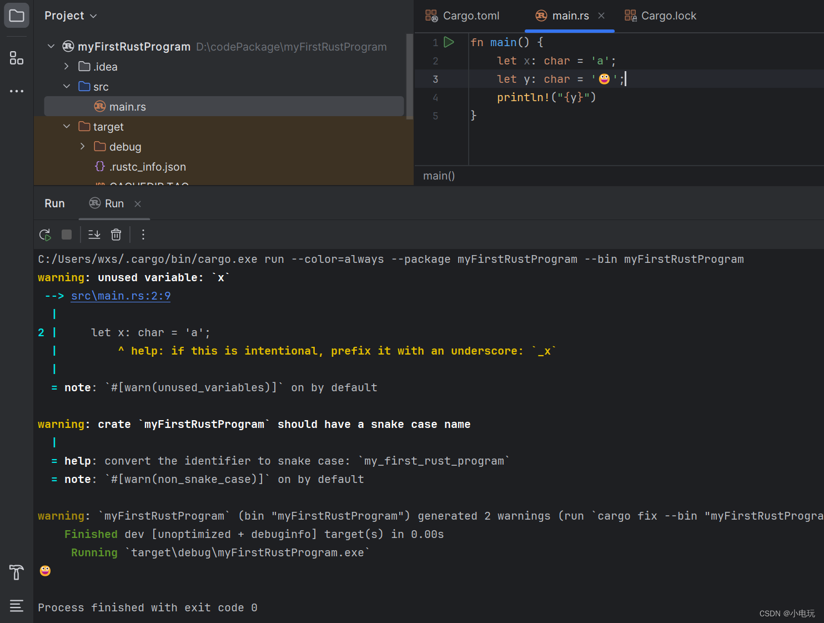Click the Rerun button in Run toolbar

tap(46, 235)
